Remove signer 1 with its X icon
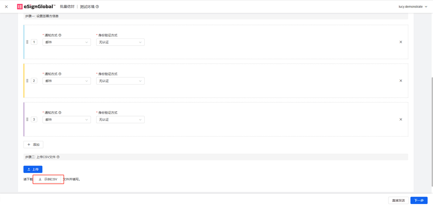Image resolution: width=433 pixels, height=207 pixels. [401, 42]
